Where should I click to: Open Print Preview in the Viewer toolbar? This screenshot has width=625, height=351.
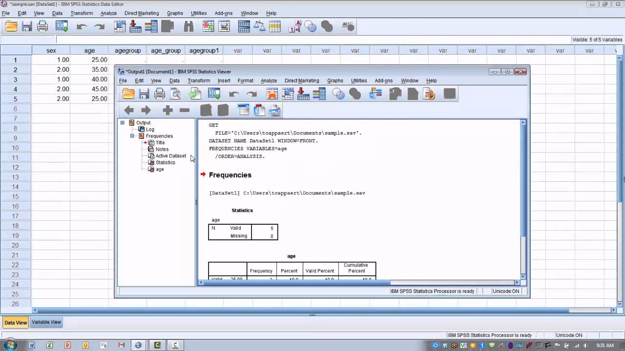click(176, 94)
